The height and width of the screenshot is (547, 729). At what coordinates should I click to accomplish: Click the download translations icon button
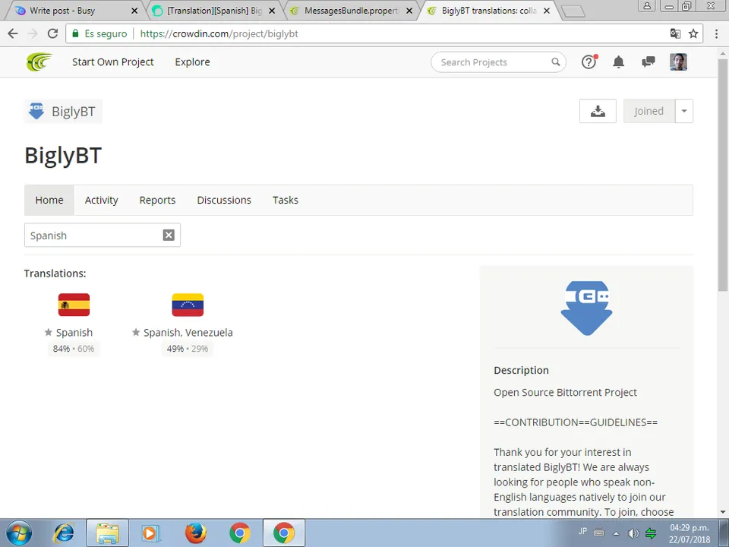click(598, 111)
